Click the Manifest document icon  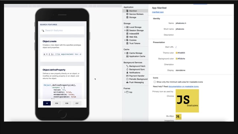127,11
